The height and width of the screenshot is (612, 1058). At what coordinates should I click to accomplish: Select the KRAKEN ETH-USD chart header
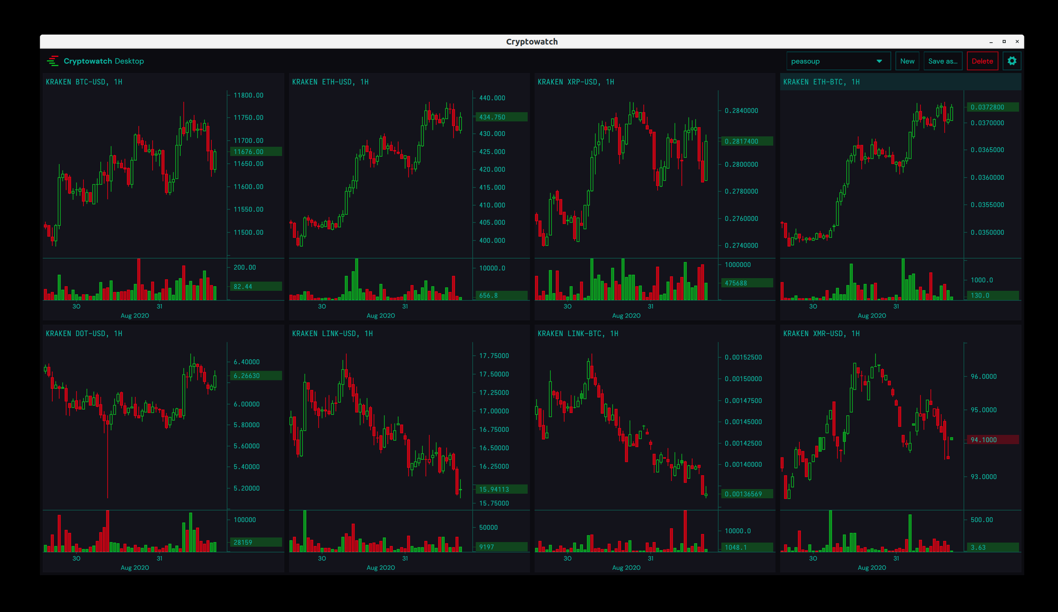330,82
